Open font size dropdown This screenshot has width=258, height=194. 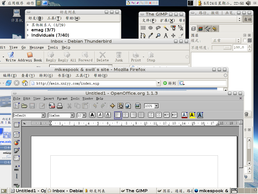pos(84,115)
